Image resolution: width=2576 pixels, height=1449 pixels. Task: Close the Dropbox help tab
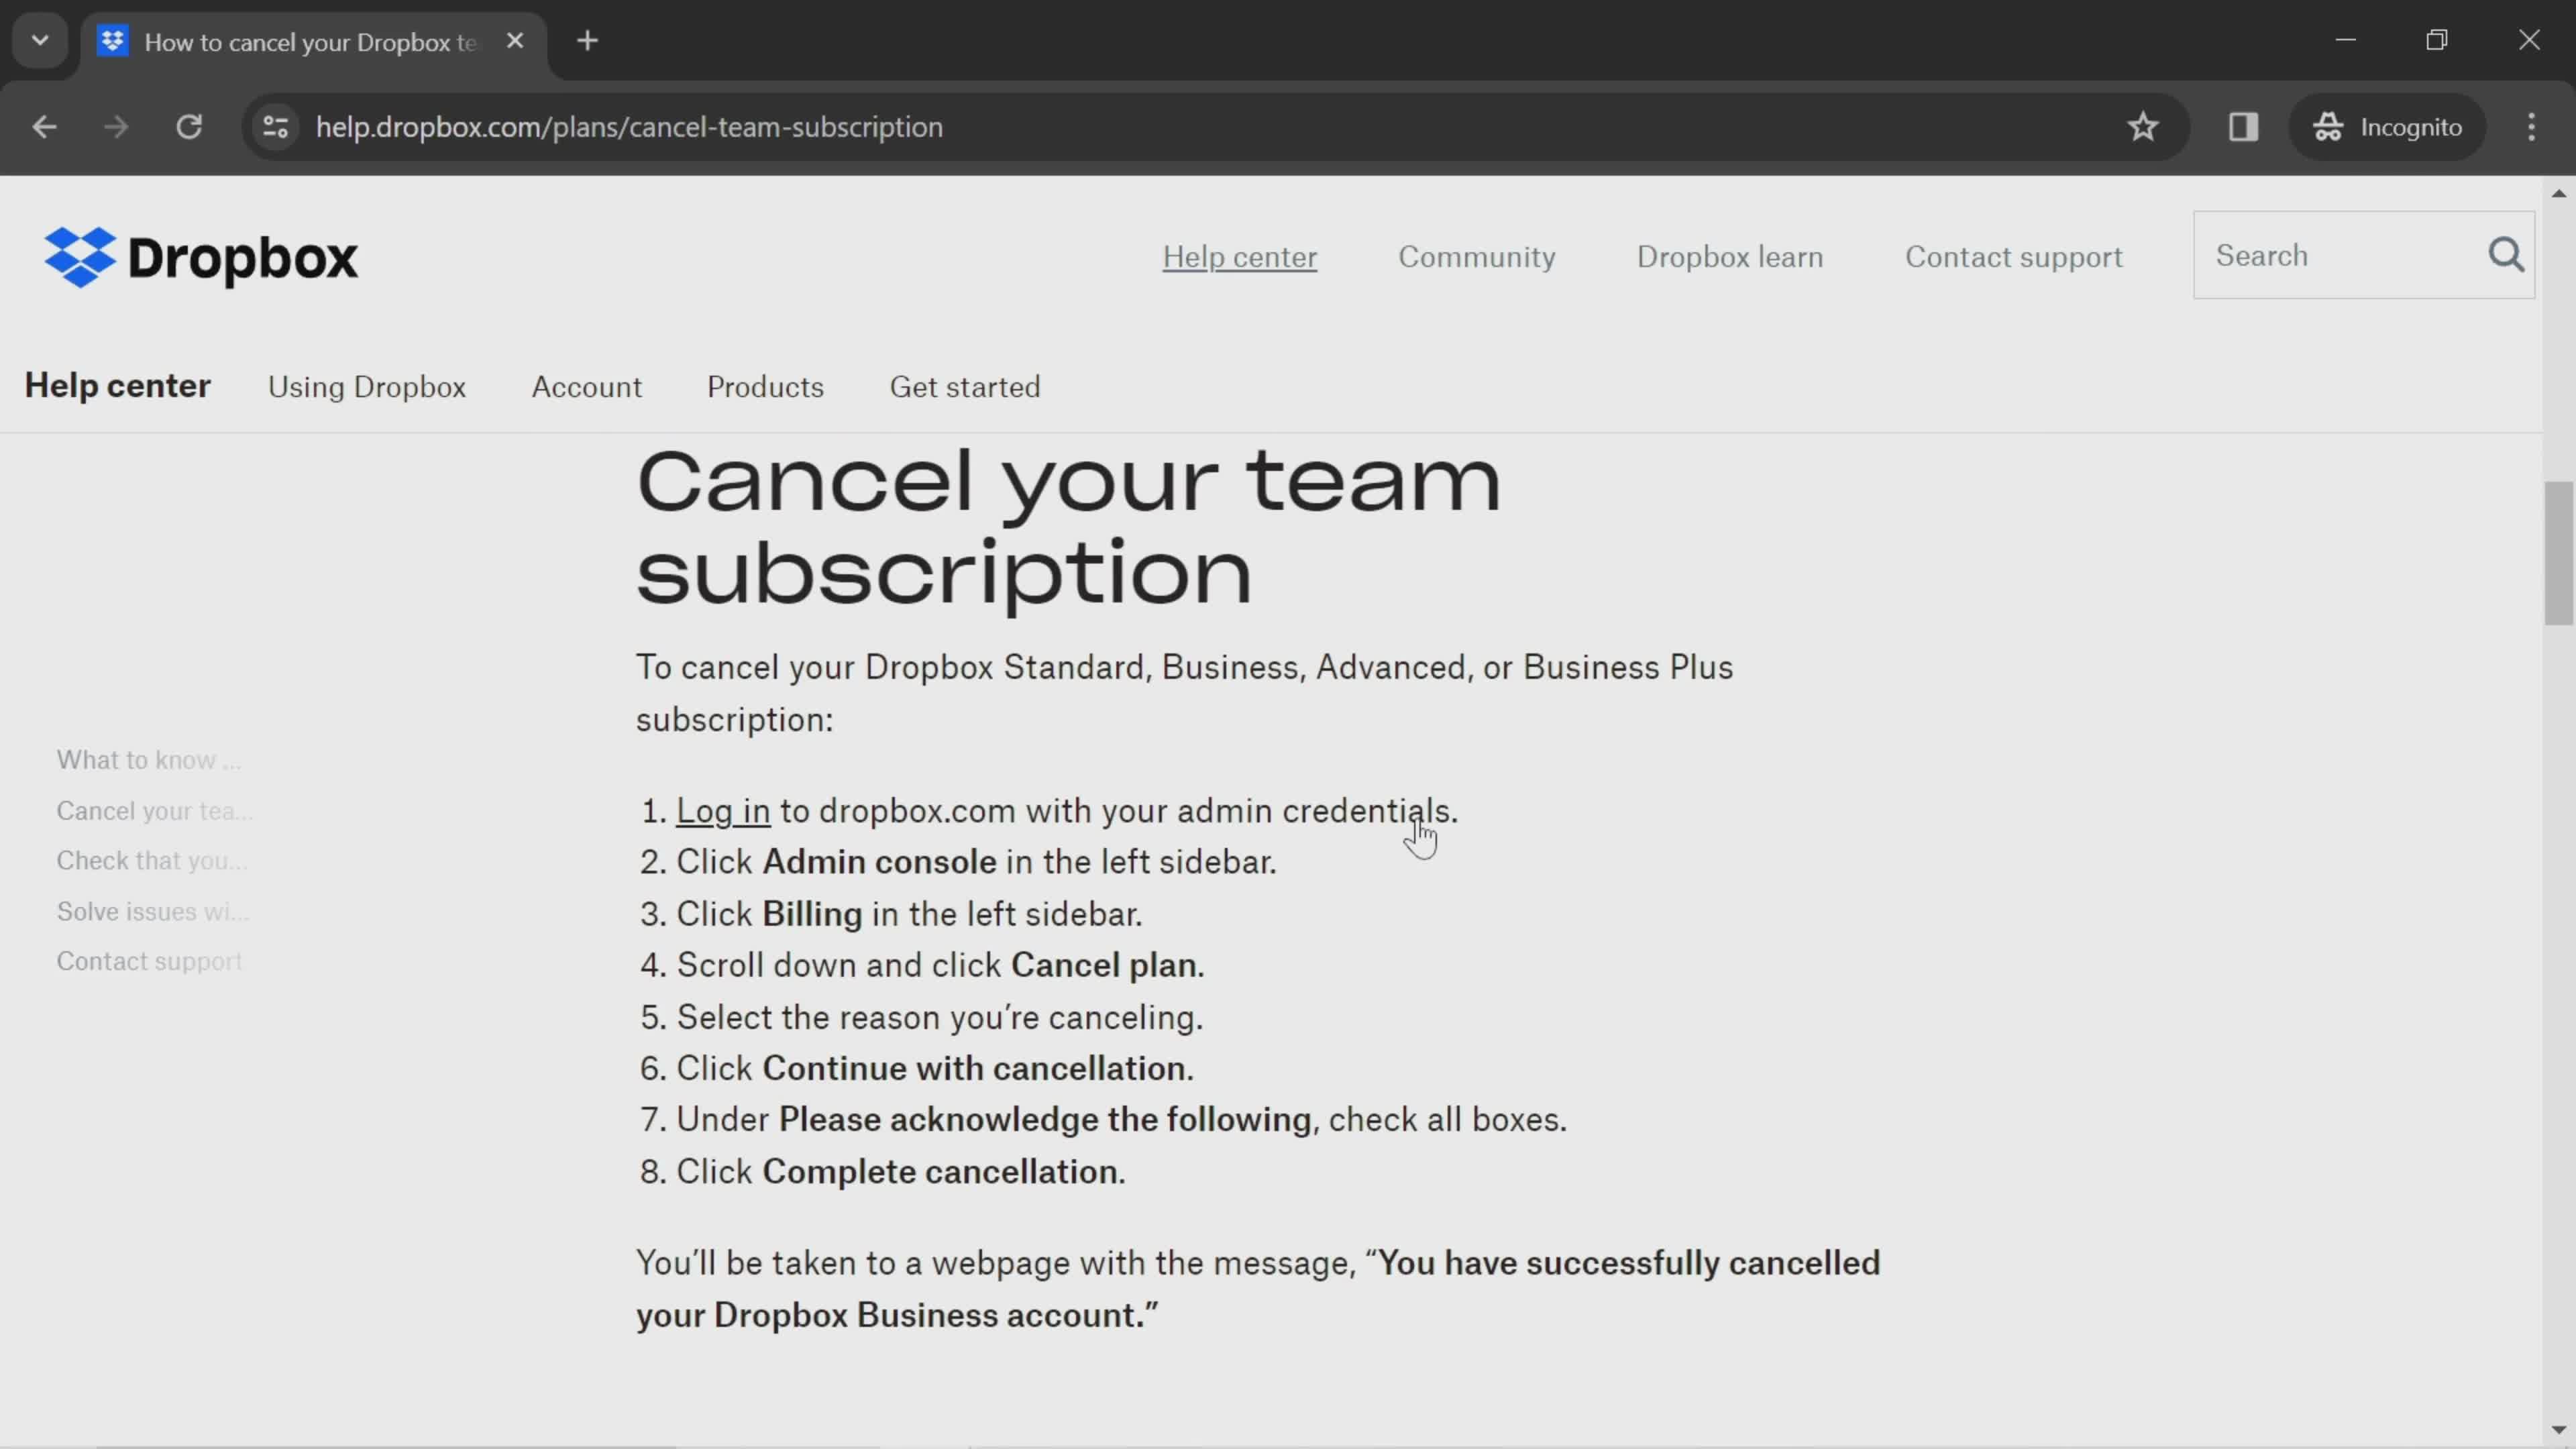515,41
